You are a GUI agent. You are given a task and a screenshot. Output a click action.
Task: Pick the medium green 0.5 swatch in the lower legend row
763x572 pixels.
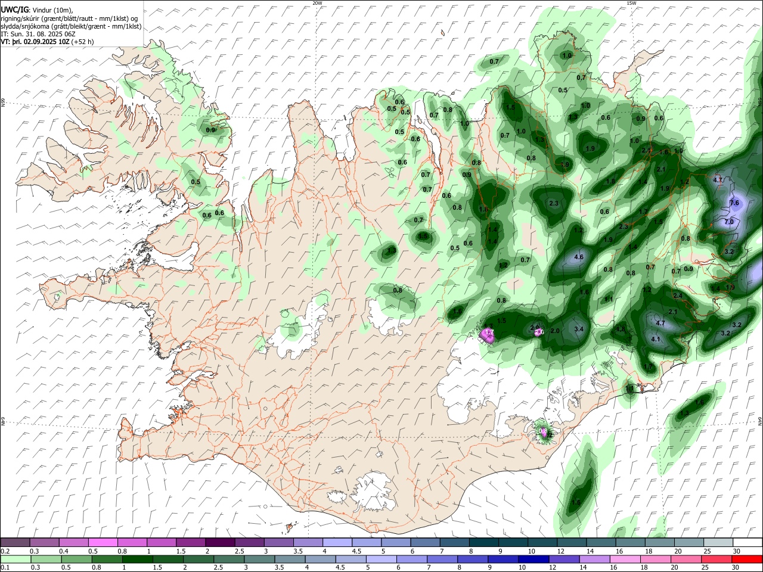tap(76, 559)
